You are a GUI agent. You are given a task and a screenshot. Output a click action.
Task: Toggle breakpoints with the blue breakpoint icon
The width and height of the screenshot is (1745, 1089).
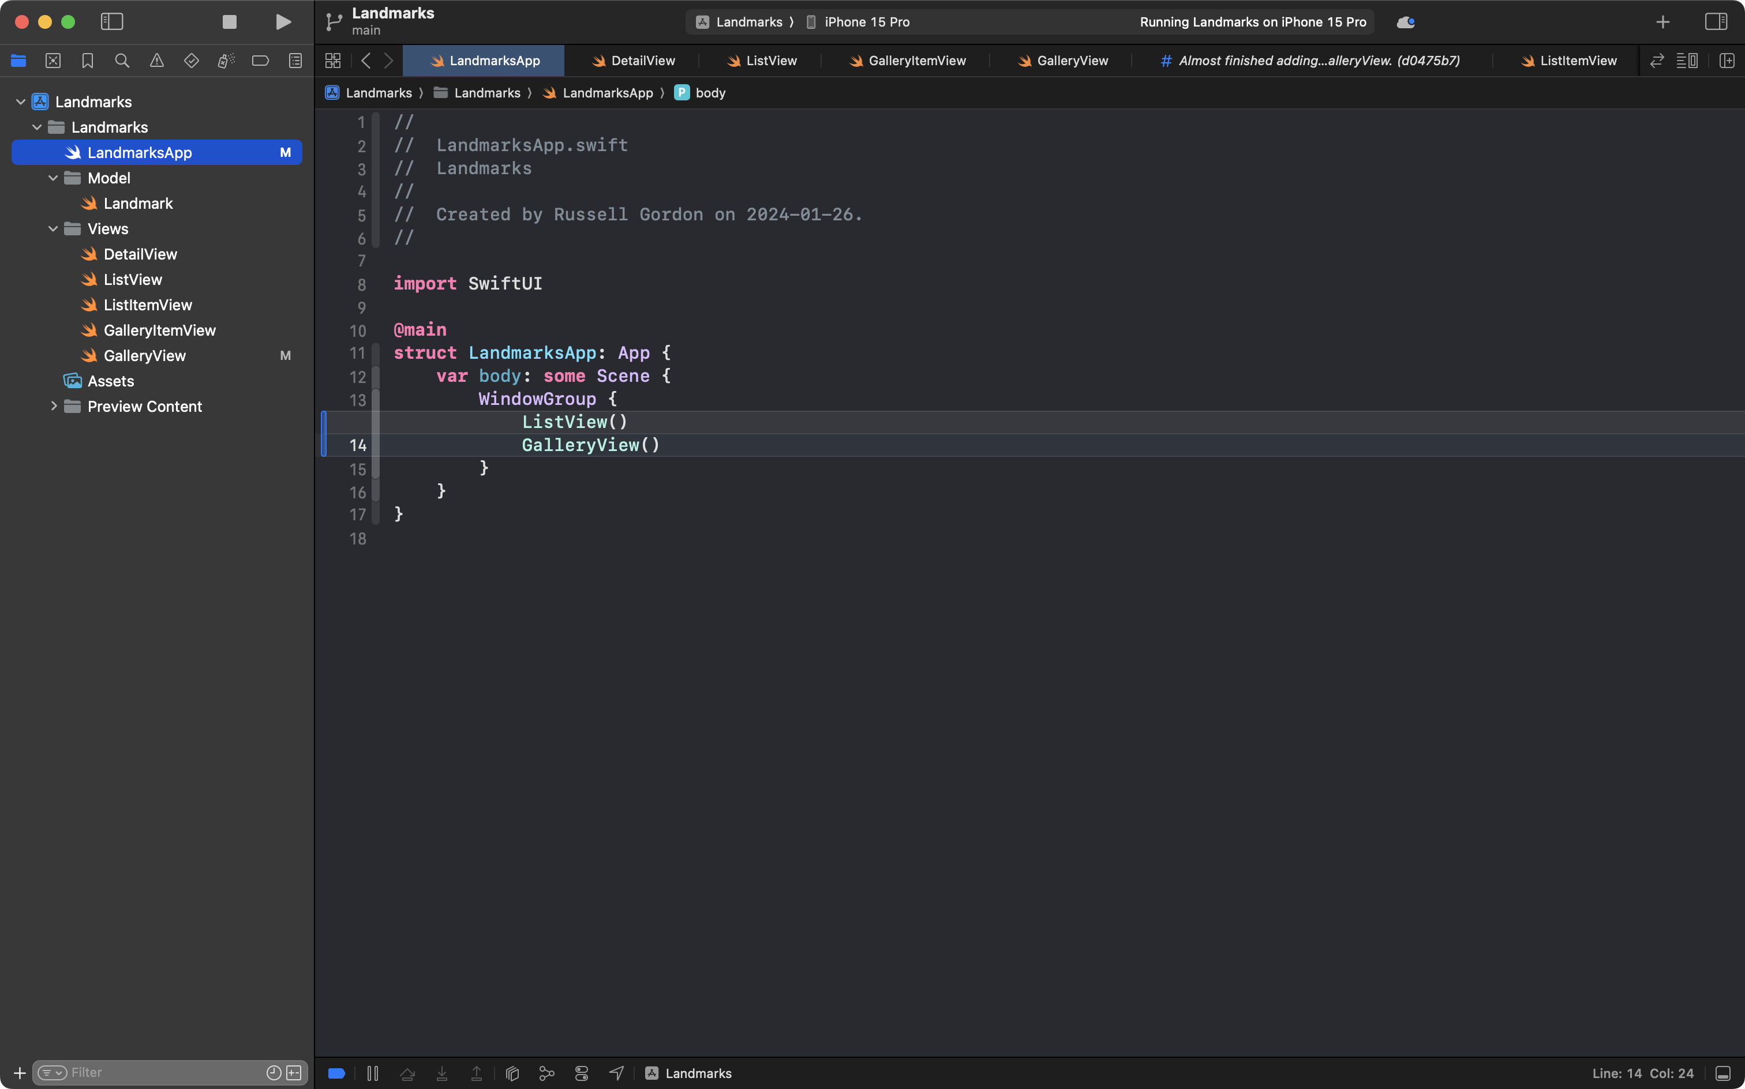(x=336, y=1072)
